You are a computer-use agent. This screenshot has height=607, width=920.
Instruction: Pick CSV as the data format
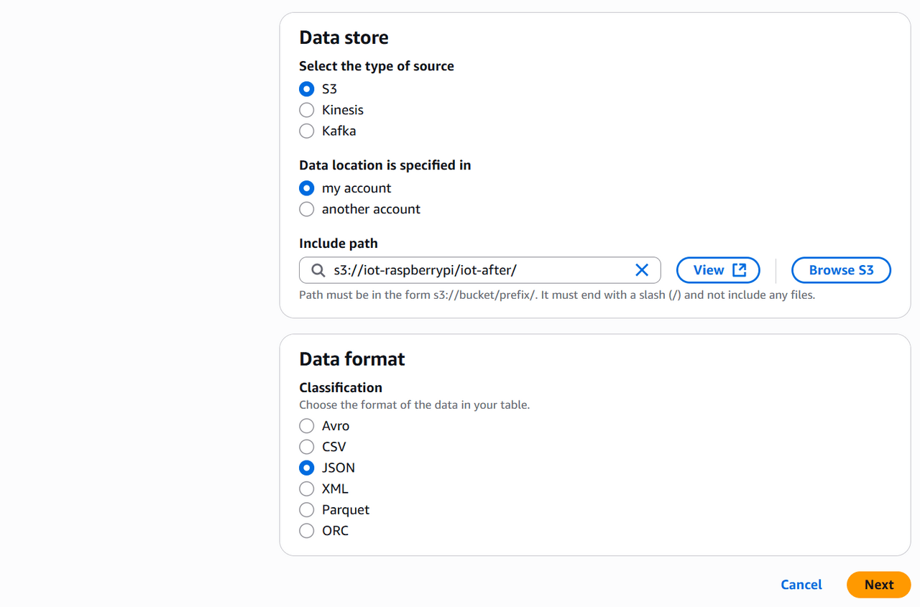(x=307, y=447)
